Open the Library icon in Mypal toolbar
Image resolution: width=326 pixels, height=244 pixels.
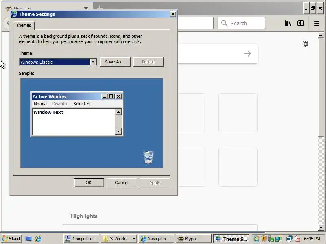click(x=288, y=23)
